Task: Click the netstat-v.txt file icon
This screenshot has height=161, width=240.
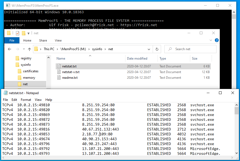Action: tap(59, 72)
